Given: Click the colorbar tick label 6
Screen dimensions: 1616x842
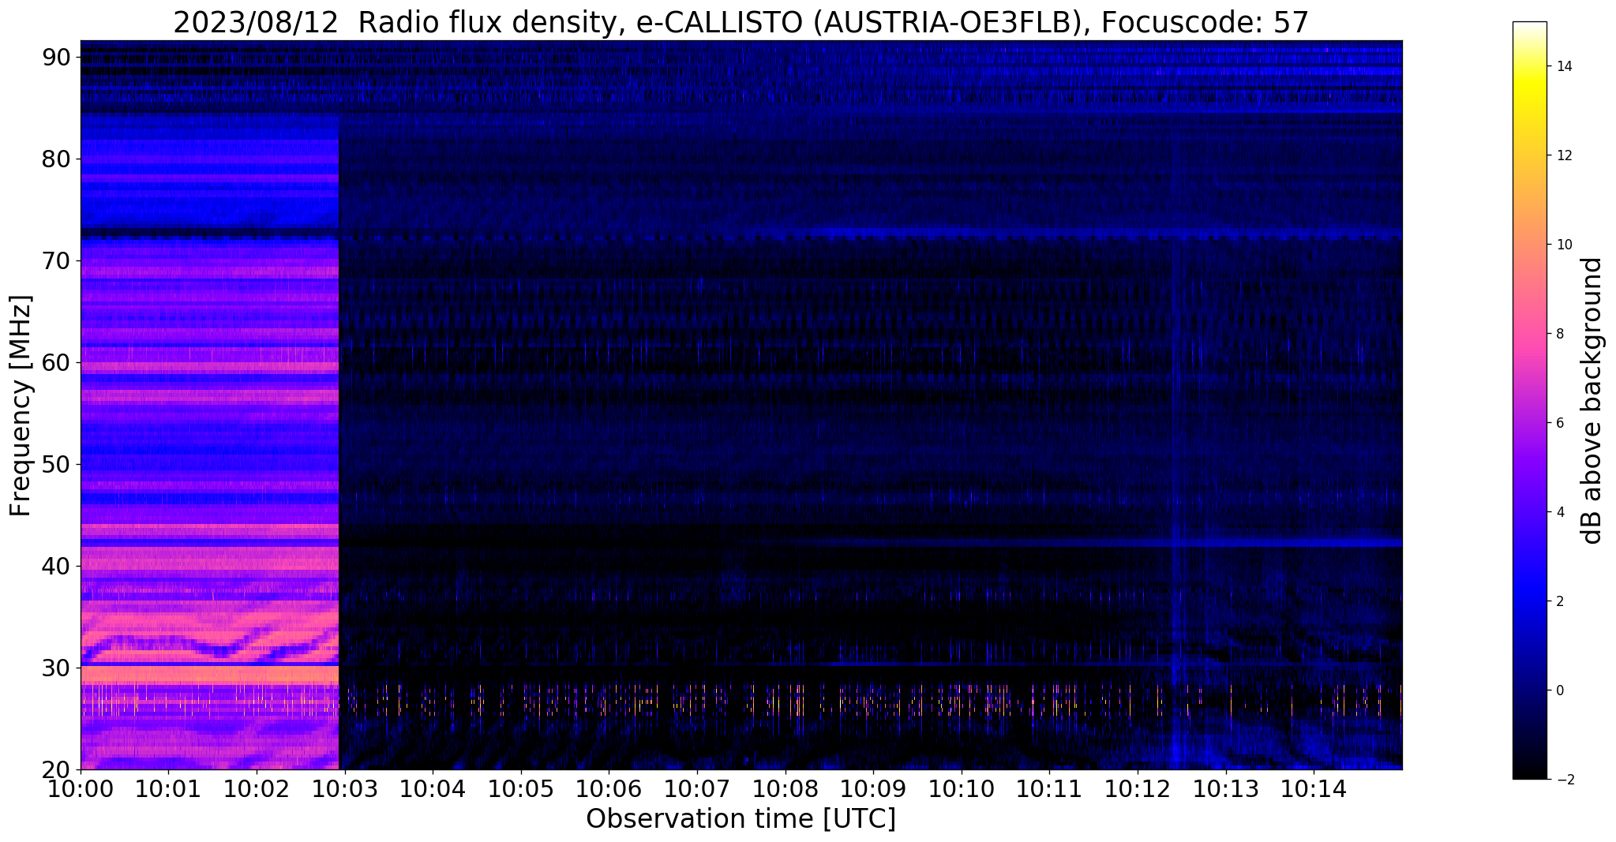Looking at the screenshot, I should click(x=1558, y=423).
